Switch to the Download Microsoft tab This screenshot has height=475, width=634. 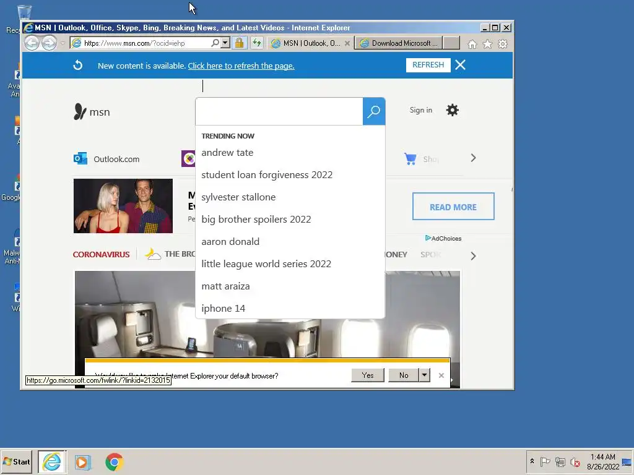point(399,43)
